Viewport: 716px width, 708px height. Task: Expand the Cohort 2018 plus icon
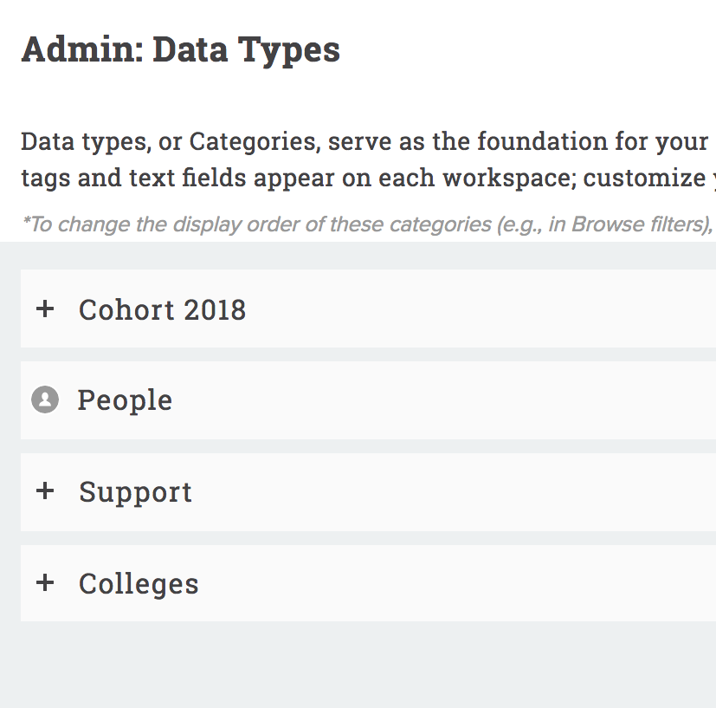45,309
